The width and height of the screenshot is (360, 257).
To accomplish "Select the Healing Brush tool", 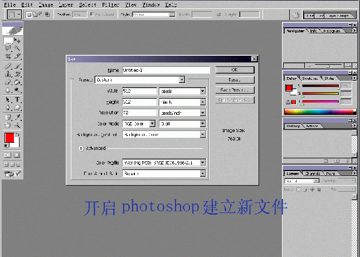I will (8, 66).
